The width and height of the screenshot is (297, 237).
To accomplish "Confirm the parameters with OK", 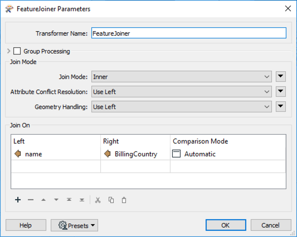I will tap(226, 225).
